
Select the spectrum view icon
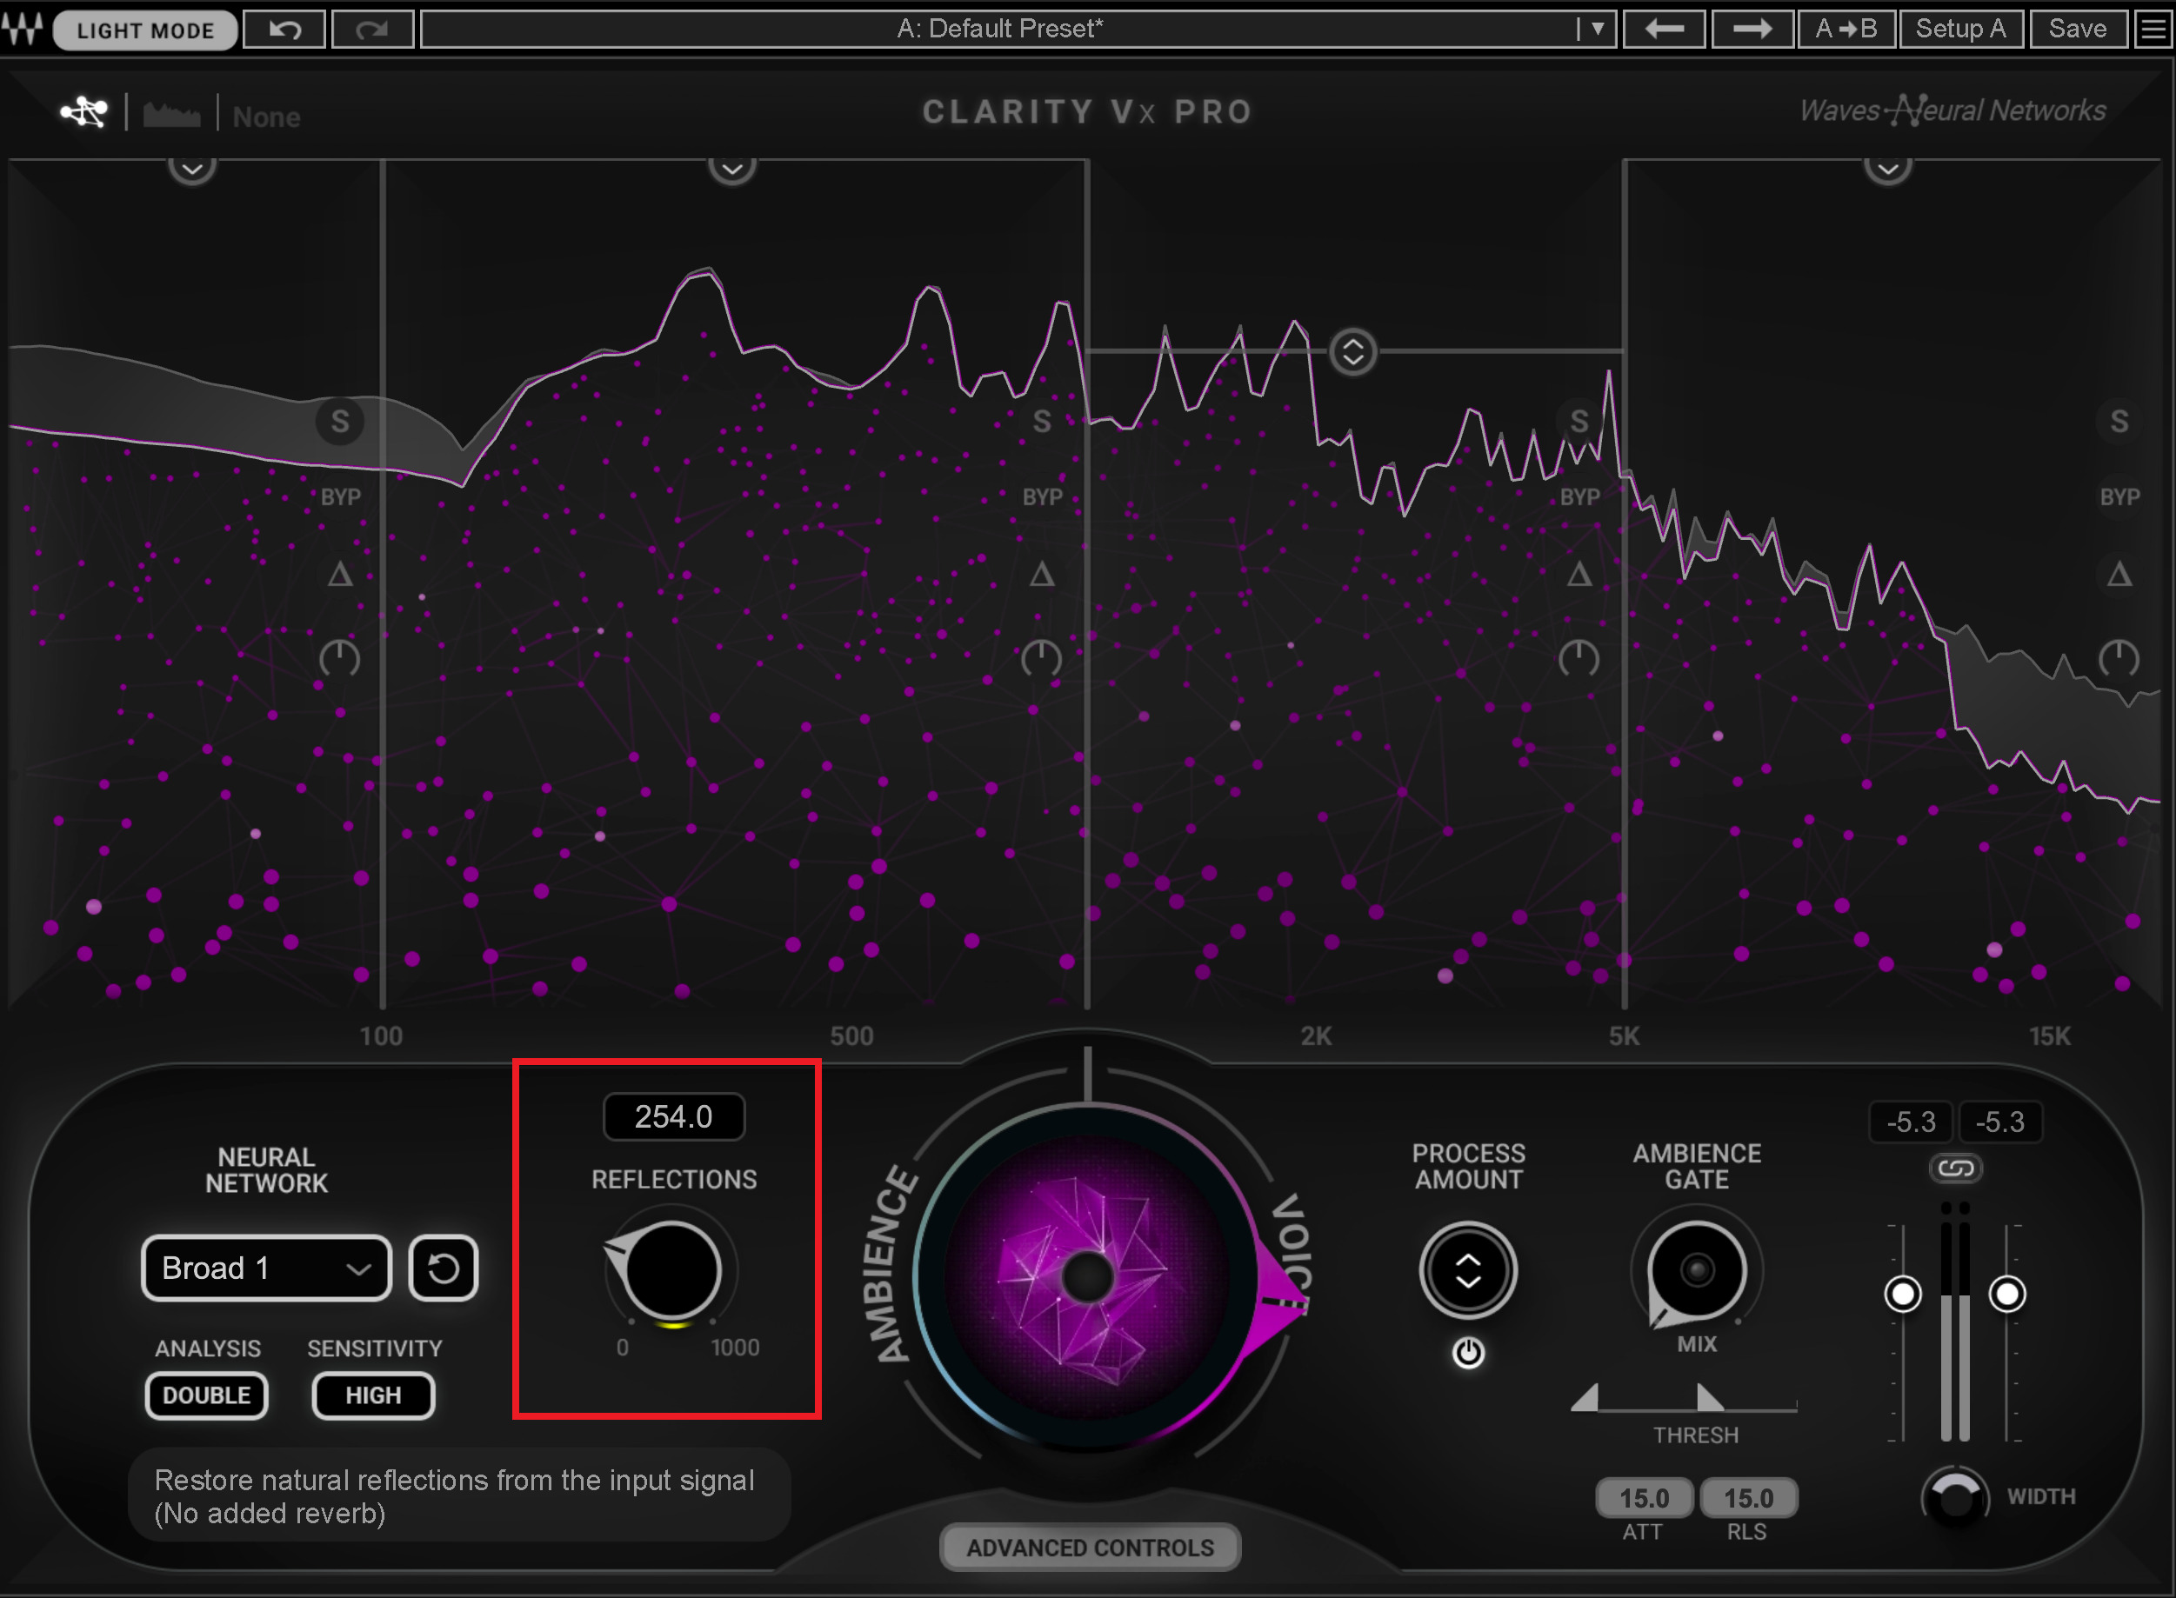pyautogui.click(x=172, y=115)
